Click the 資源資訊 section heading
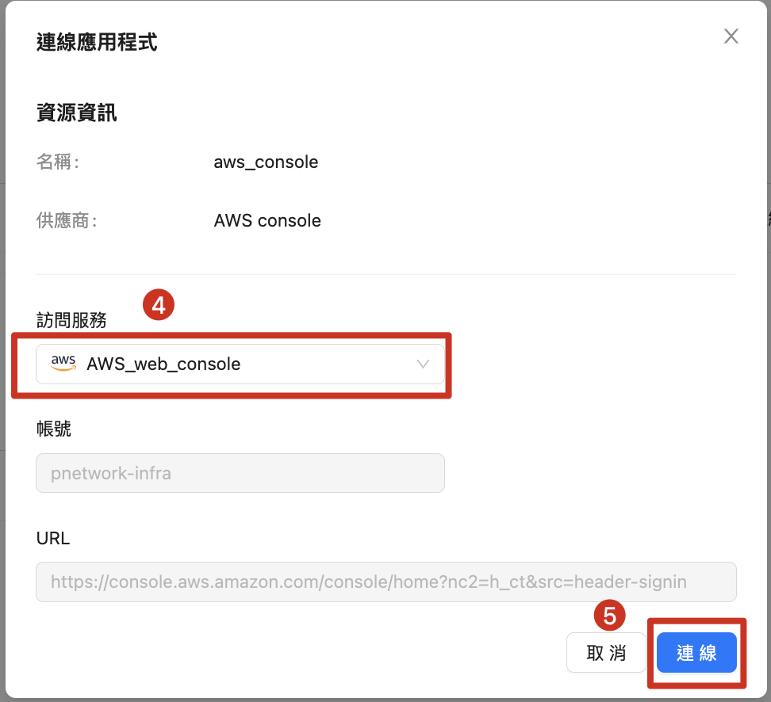Viewport: 771px width, 702px height. 77,113
